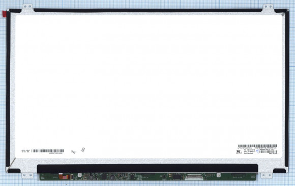Click the small black chip on circuit board
The image size is (295, 186).
tap(177, 177)
